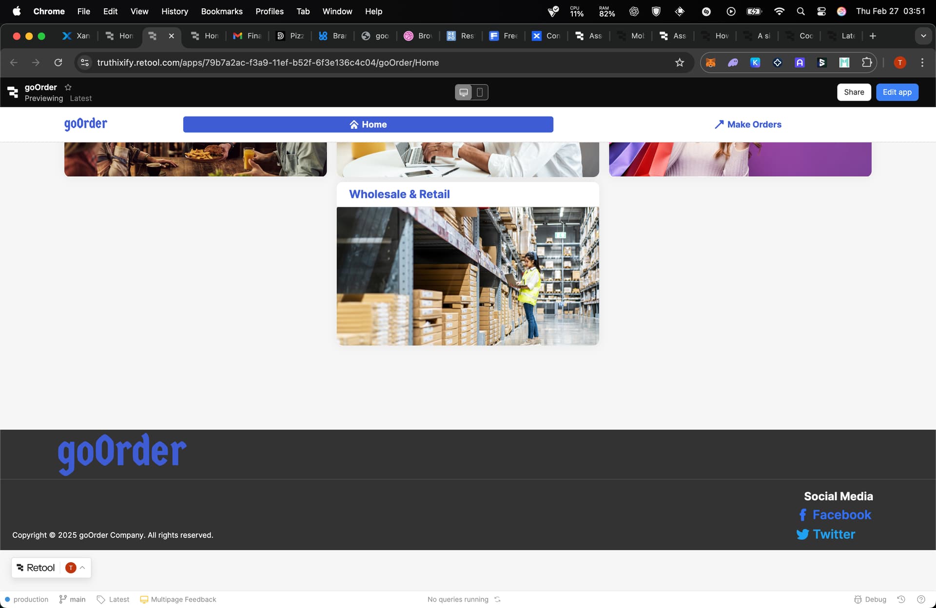Open the Make Orders link

point(748,124)
